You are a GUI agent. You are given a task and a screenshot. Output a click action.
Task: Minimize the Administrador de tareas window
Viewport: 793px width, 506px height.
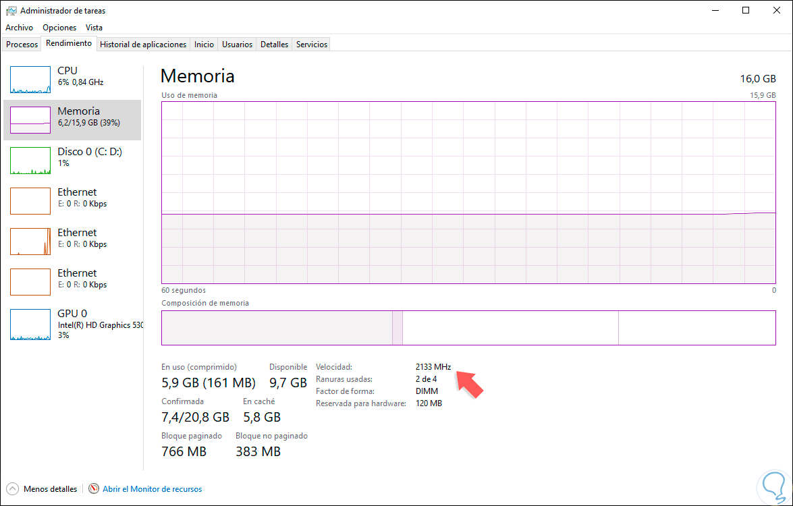tap(715, 10)
